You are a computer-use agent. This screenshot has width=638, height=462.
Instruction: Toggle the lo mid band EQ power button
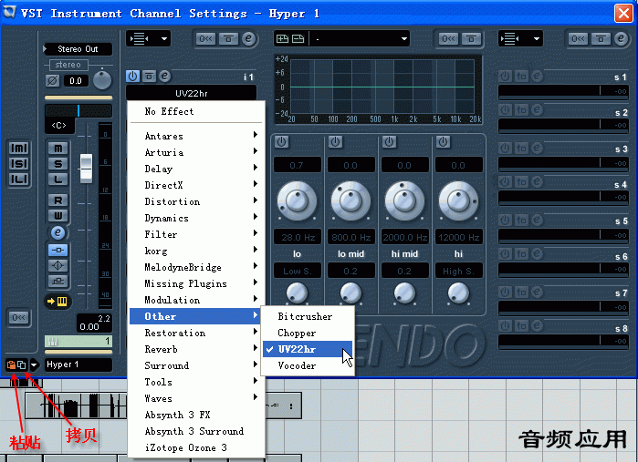pos(335,142)
